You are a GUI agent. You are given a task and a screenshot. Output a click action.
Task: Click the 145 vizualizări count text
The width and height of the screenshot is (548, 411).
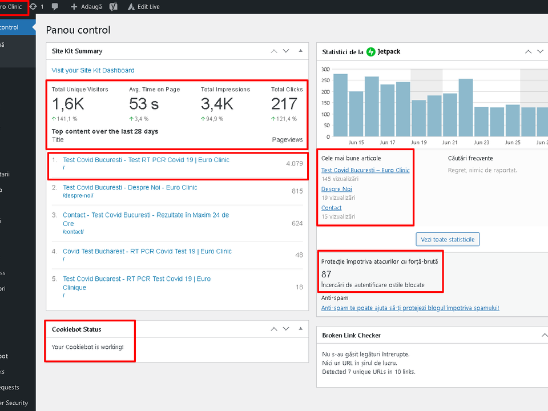340,179
